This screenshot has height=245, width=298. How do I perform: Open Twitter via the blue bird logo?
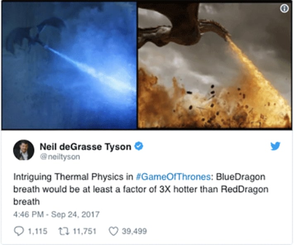[275, 146]
